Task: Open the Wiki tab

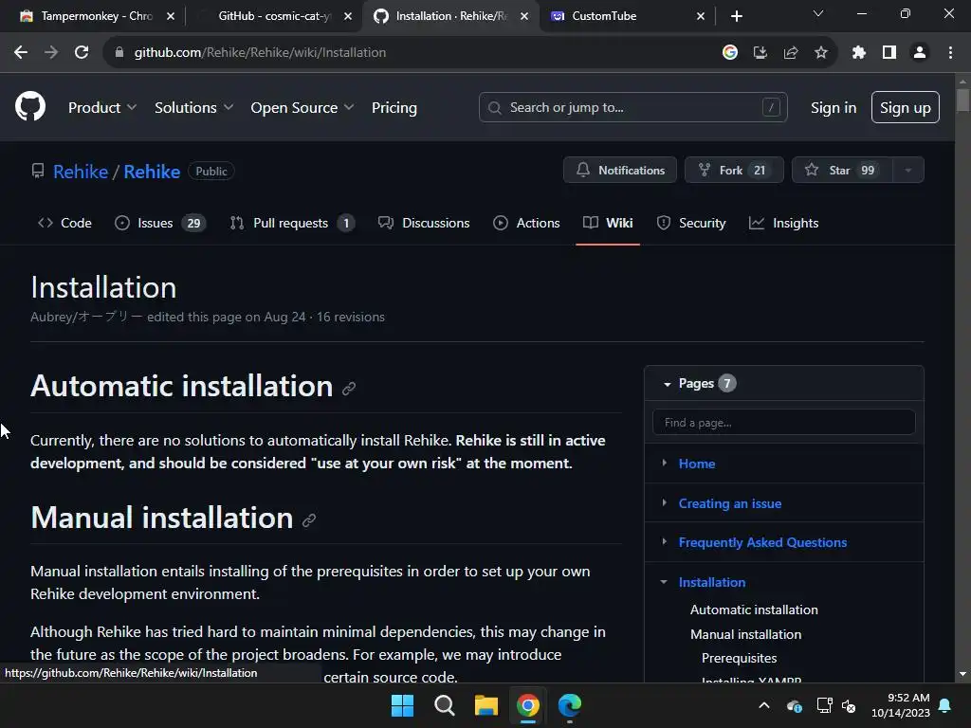Action: pyautogui.click(x=608, y=223)
